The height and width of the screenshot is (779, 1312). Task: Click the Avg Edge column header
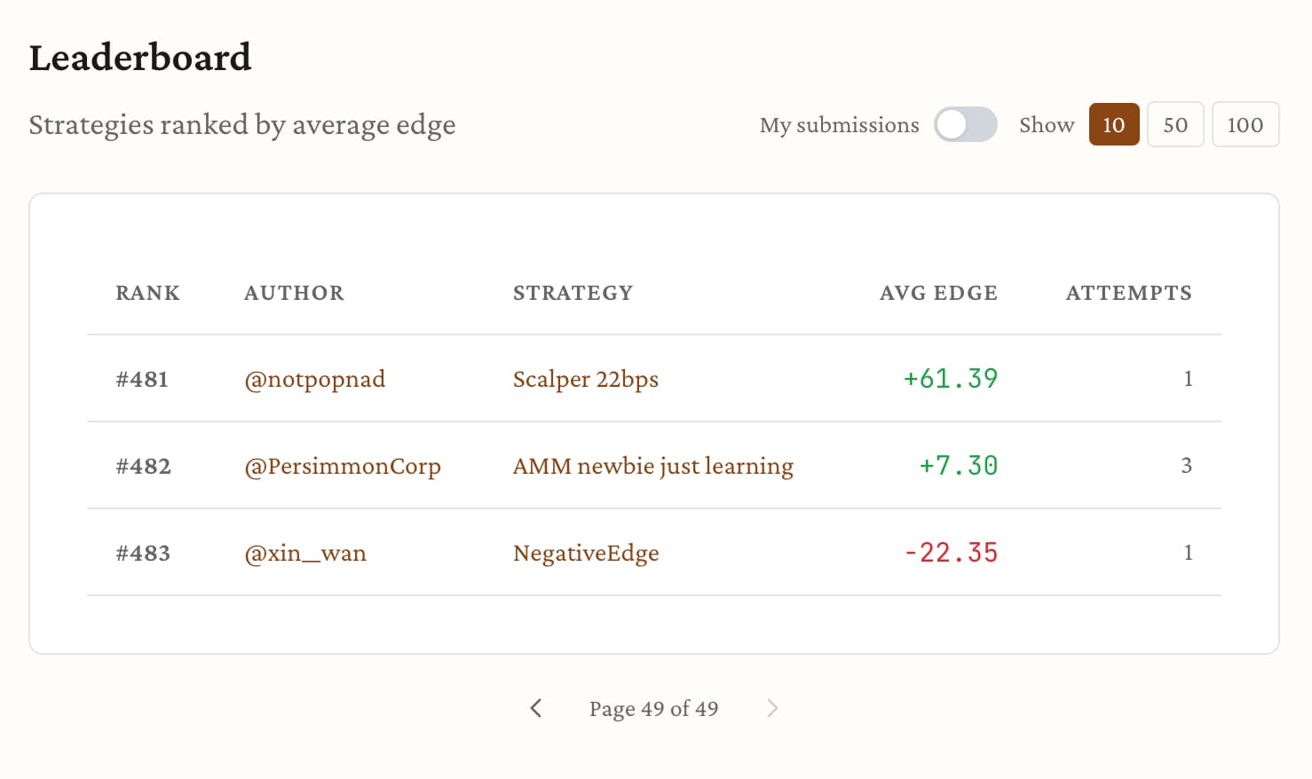pos(938,294)
